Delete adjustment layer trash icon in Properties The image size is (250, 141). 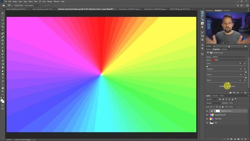[x=245, y=93]
